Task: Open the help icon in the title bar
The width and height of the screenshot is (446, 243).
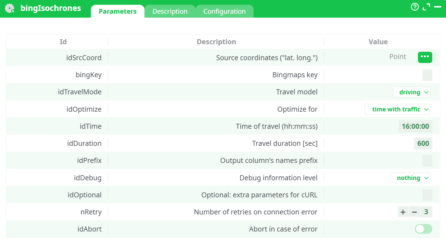Action: point(415,6)
